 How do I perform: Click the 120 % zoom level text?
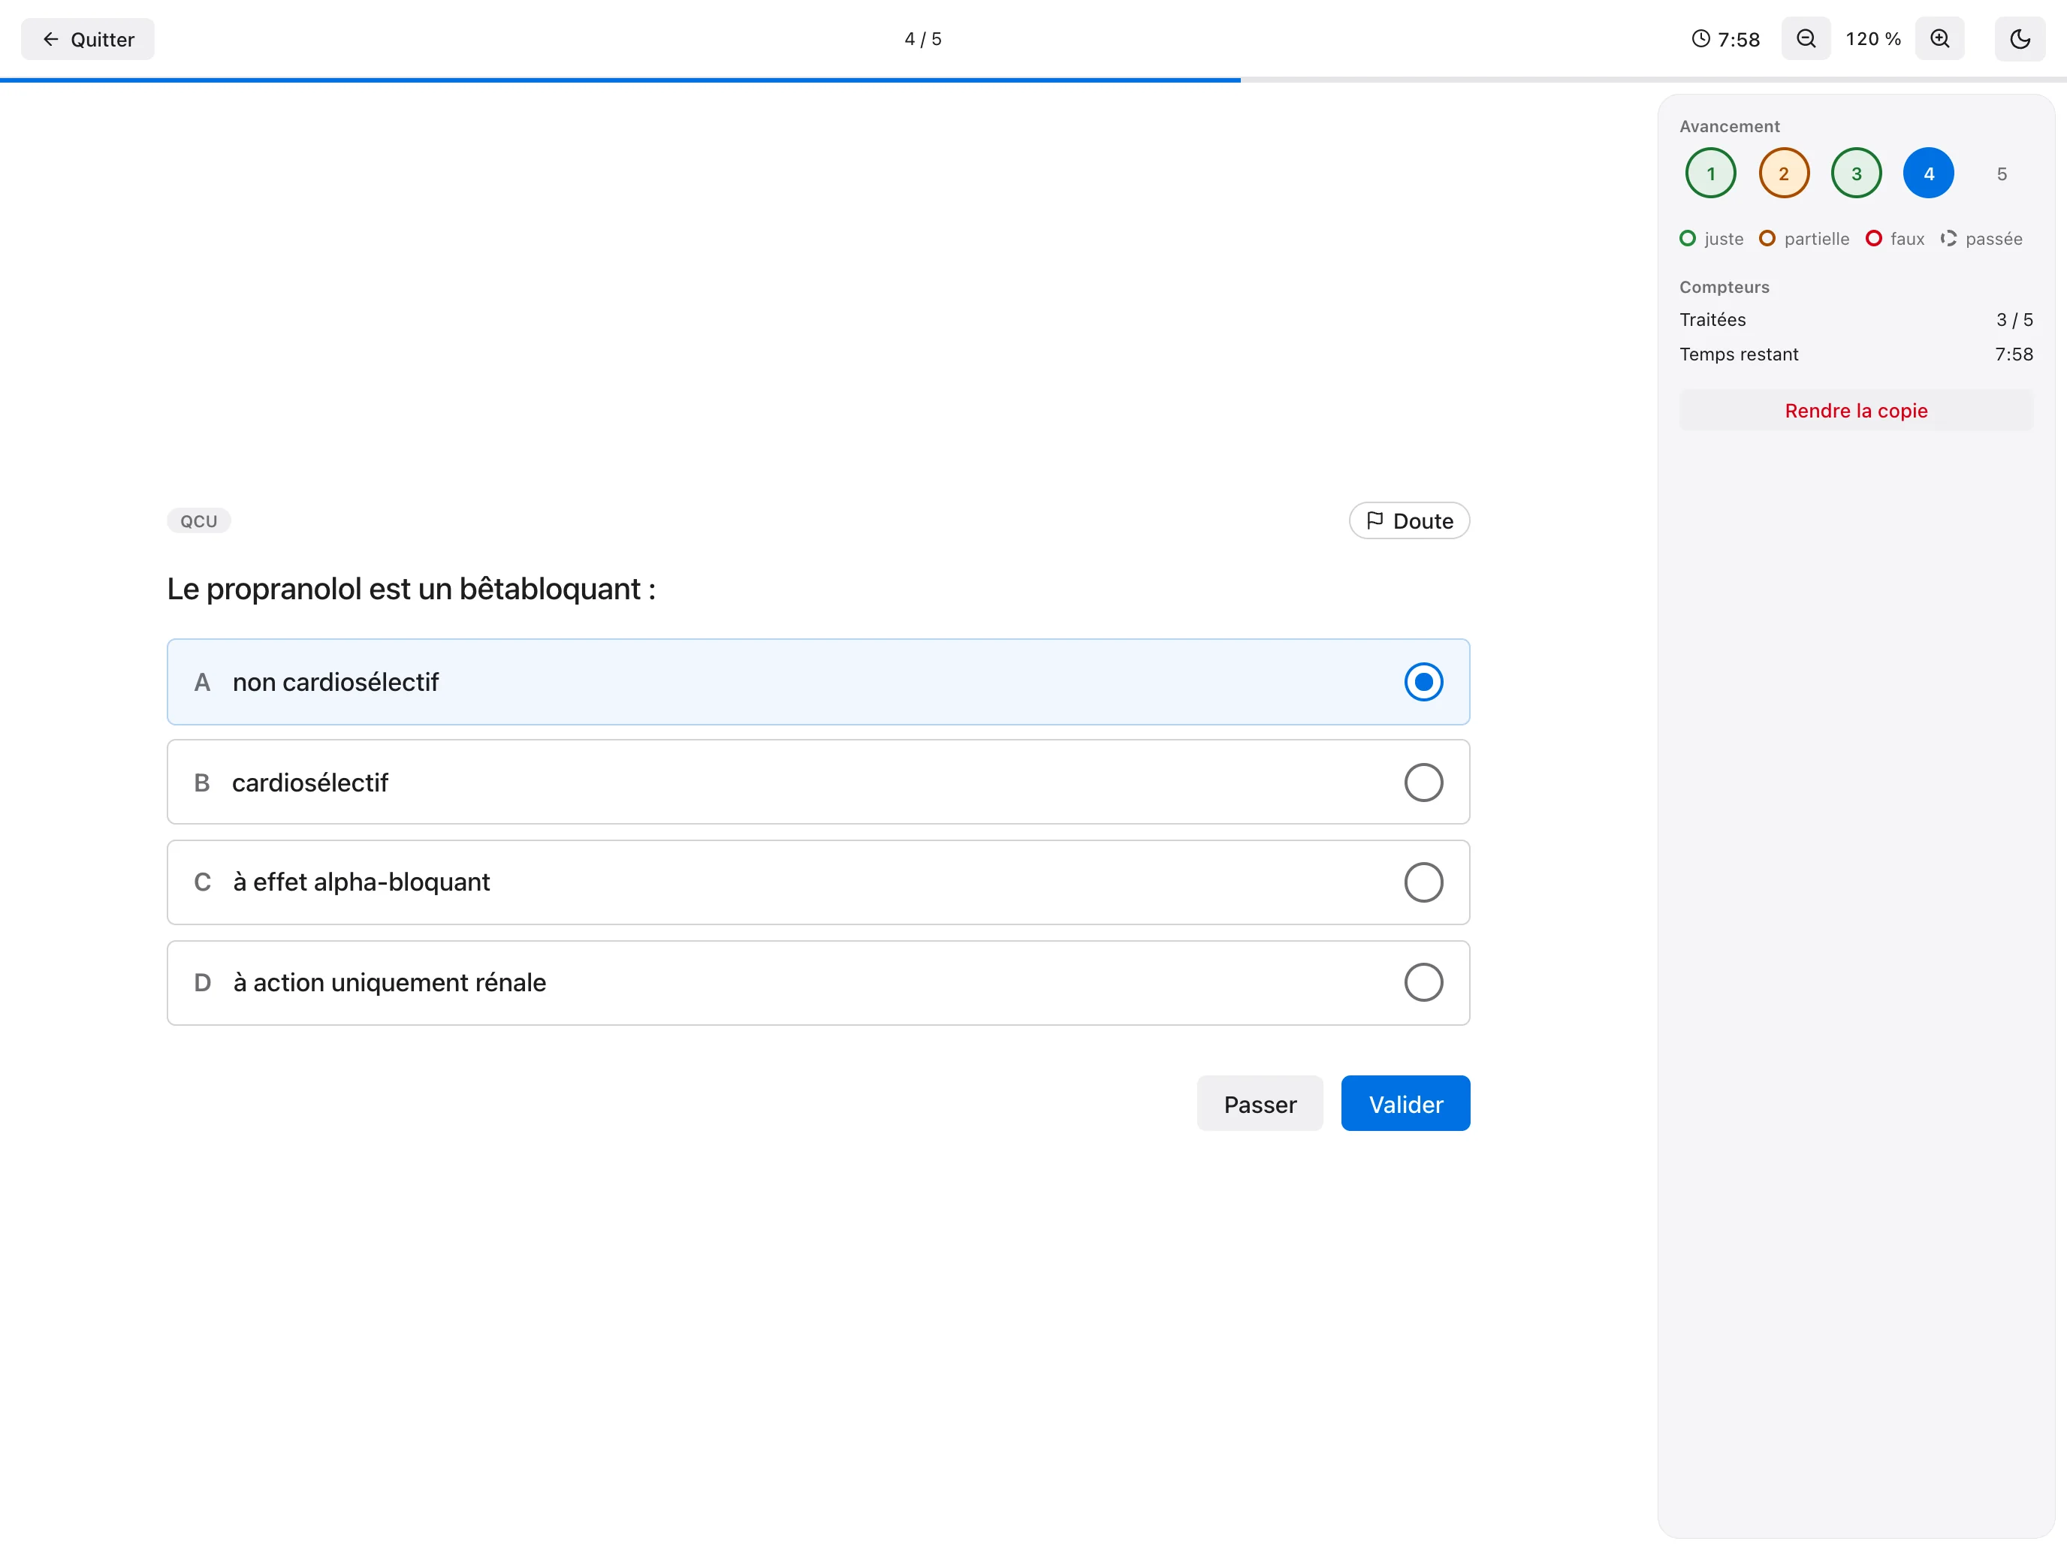pyautogui.click(x=1872, y=39)
